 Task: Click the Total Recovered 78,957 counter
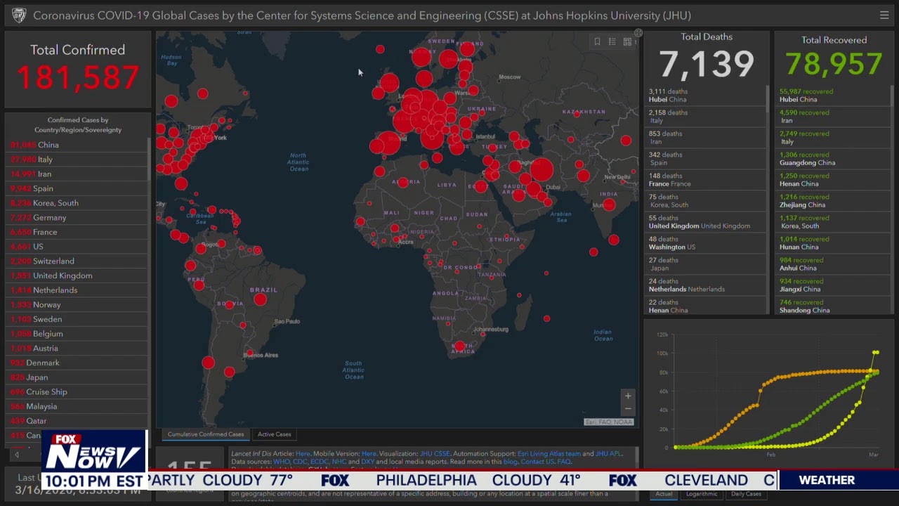(x=834, y=64)
